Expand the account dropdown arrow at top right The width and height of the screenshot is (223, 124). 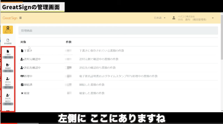point(213,18)
